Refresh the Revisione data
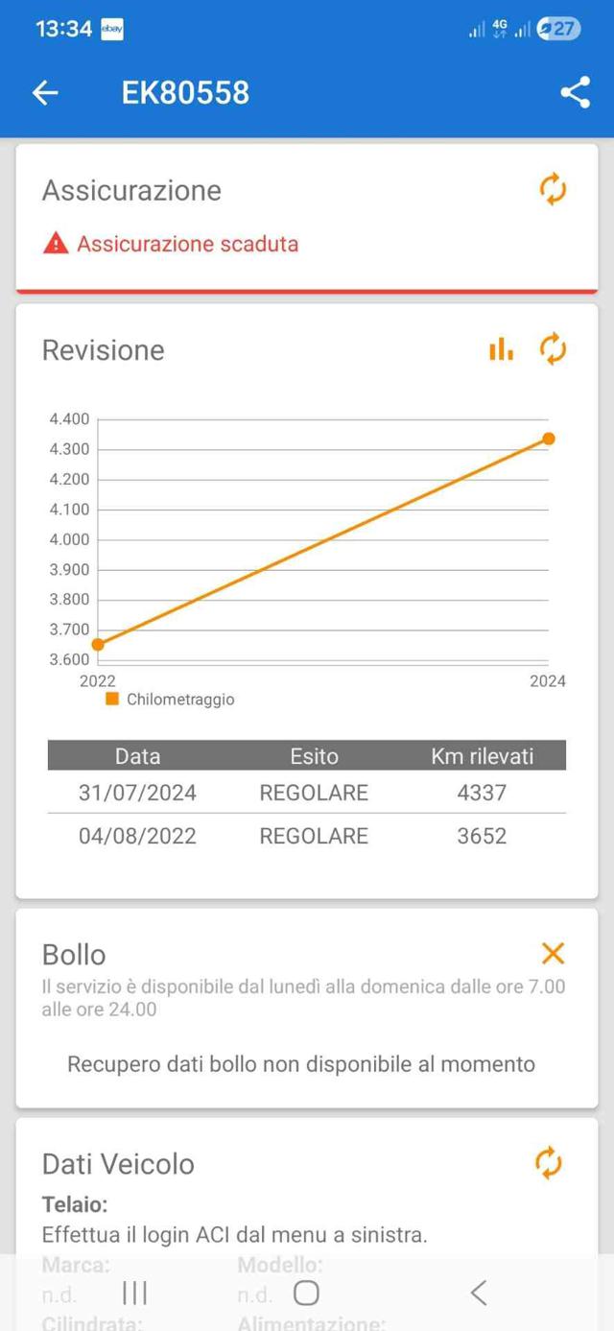This screenshot has width=614, height=1331. pos(553,349)
